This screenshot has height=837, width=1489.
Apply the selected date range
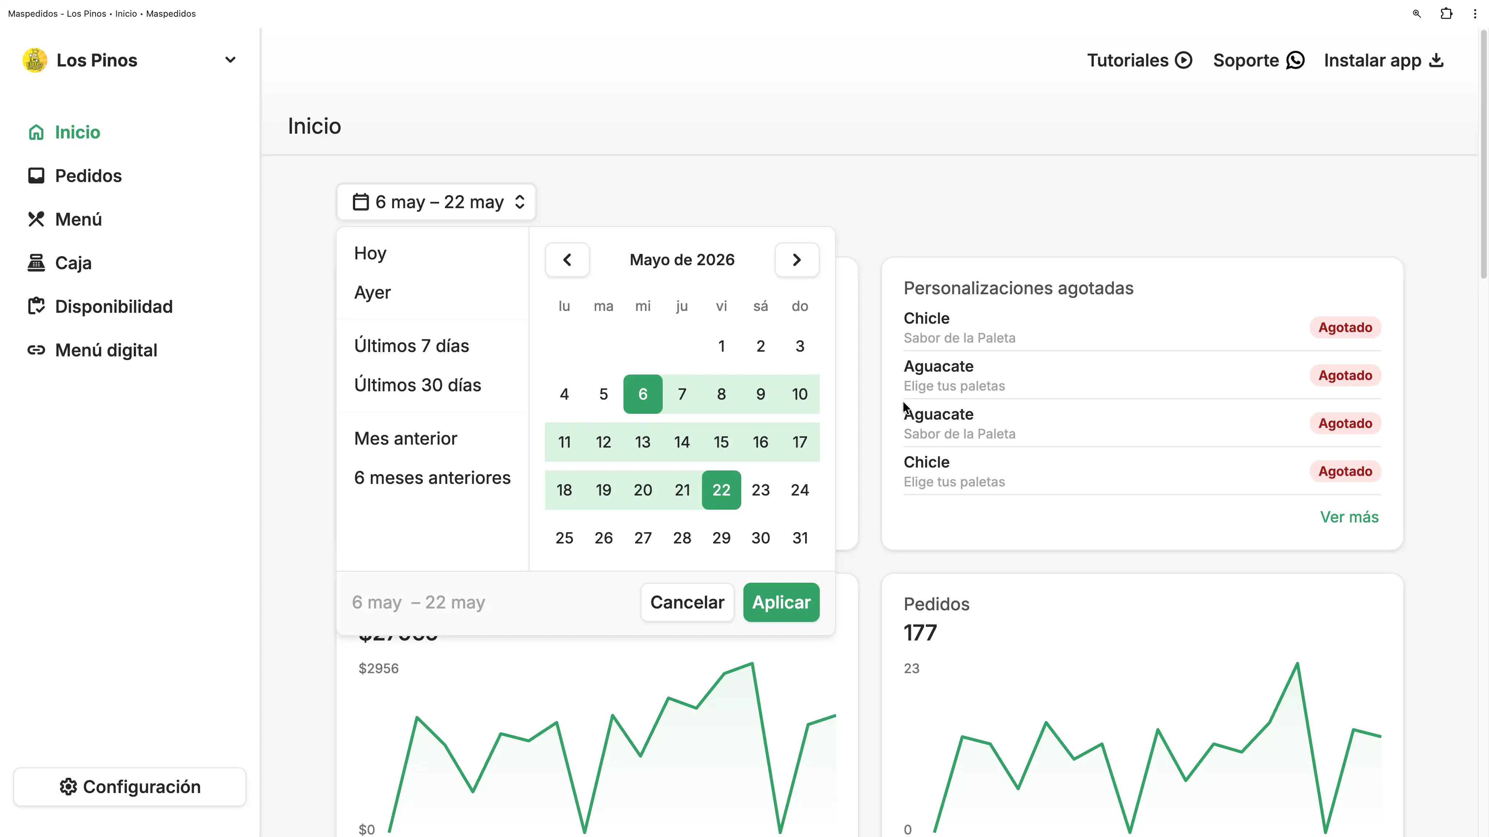(781, 602)
